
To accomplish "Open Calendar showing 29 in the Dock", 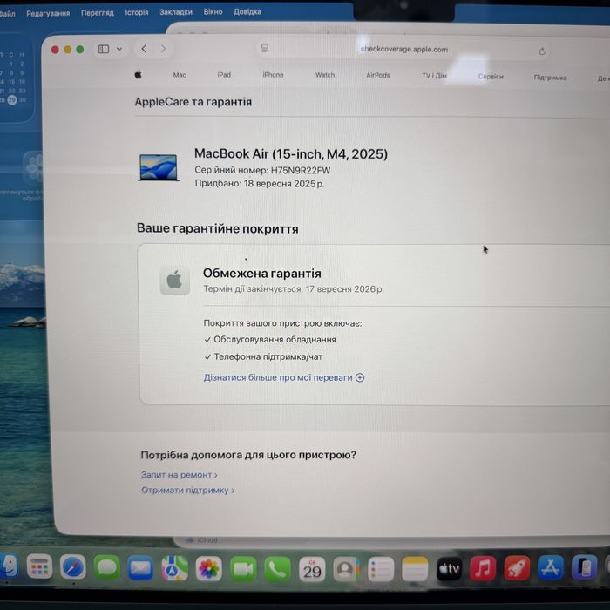I will pyautogui.click(x=312, y=570).
